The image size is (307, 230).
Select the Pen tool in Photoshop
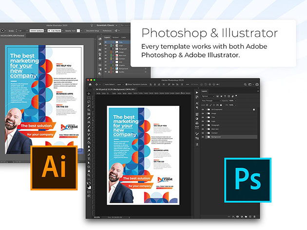pos(89,155)
